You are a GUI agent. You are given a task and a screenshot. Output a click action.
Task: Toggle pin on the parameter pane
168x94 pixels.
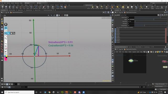(x=165, y=12)
